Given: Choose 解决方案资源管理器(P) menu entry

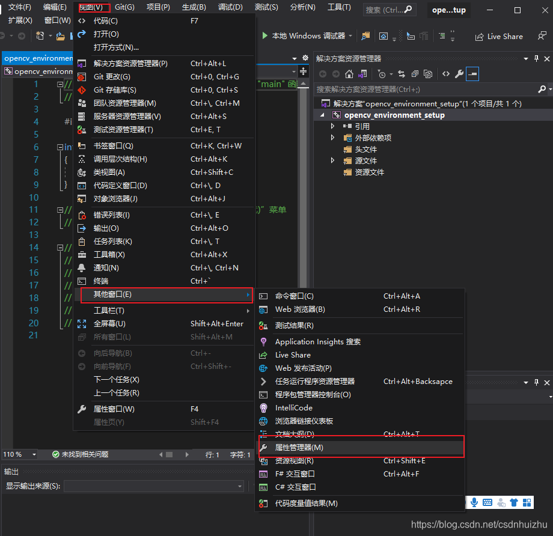Looking at the screenshot, I should click(164, 64).
